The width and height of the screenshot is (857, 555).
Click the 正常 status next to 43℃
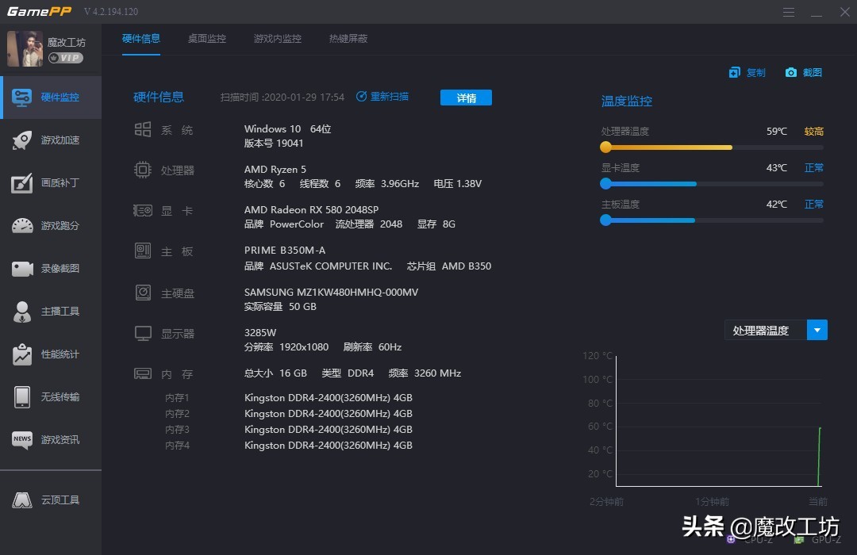(814, 168)
